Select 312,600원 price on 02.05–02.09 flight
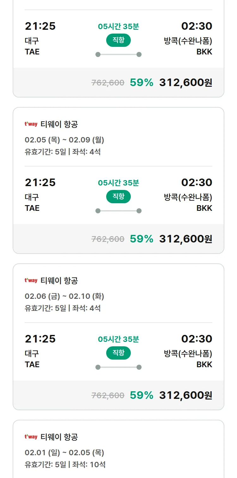The width and height of the screenshot is (237, 478). [x=185, y=239]
